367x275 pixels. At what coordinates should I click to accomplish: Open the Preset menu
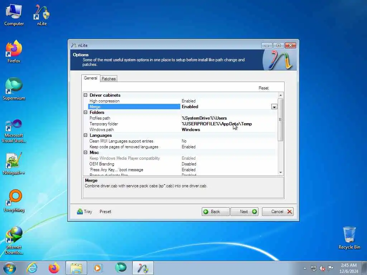(x=105, y=212)
